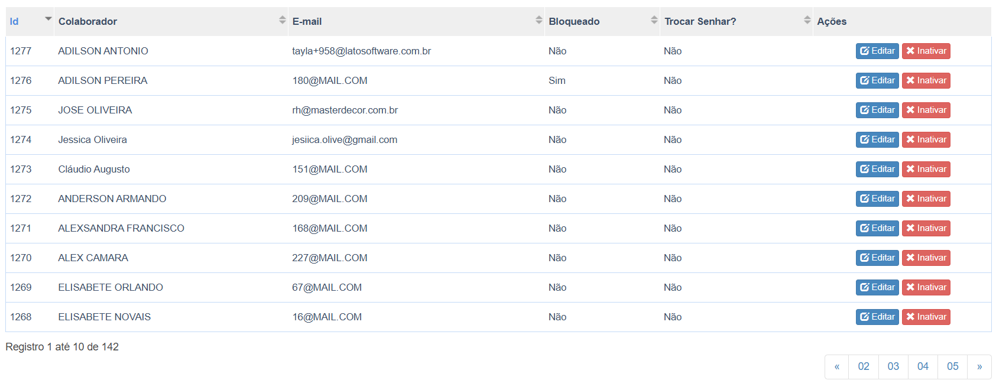This screenshot has width=996, height=390.
Task: Click Inativar for Jessica Oliveira
Action: click(926, 139)
